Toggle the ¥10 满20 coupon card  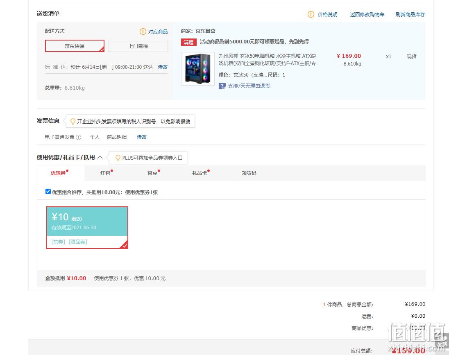[87, 228]
